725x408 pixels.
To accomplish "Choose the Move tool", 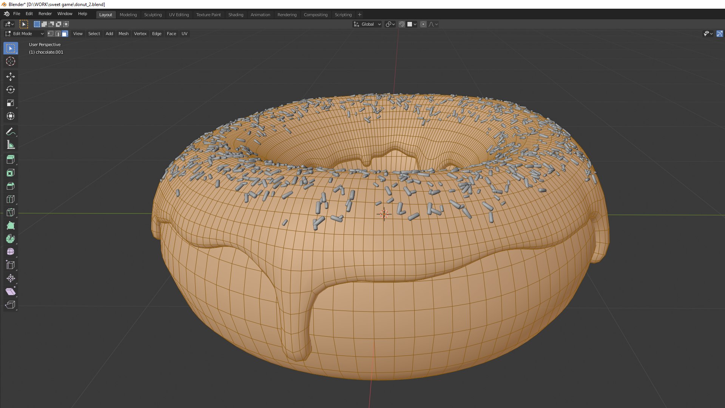I will 11,77.
